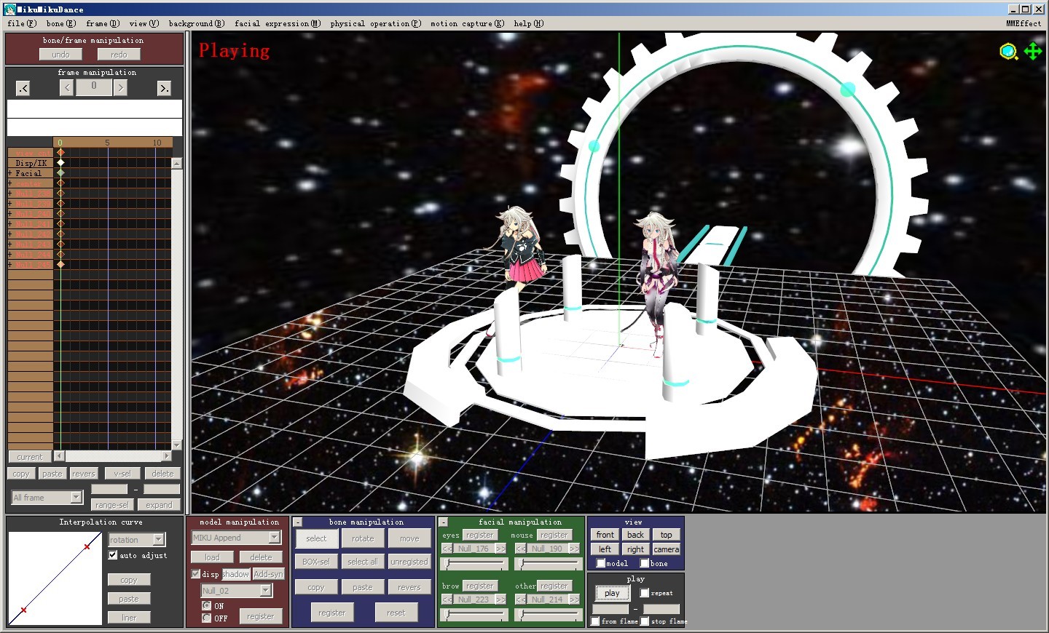The height and width of the screenshot is (633, 1049).
Task: Expand the Null_245 timeline row
Action: click(x=10, y=265)
